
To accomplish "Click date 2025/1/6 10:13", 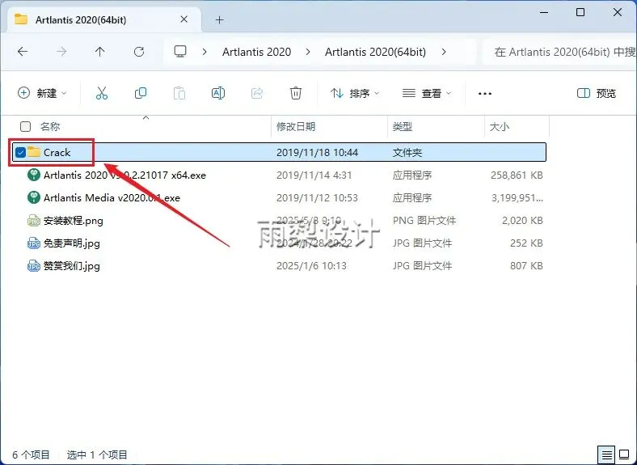I will click(x=311, y=266).
